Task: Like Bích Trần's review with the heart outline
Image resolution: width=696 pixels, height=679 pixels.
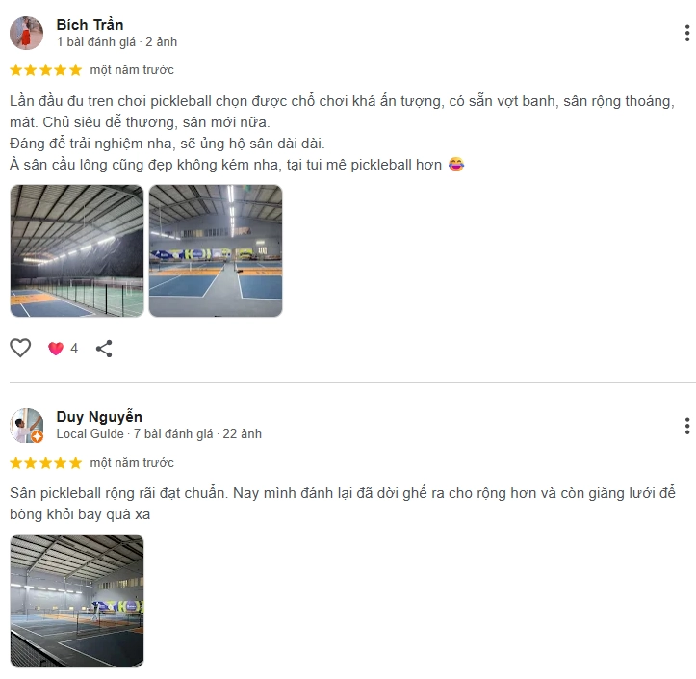Action: 20,348
